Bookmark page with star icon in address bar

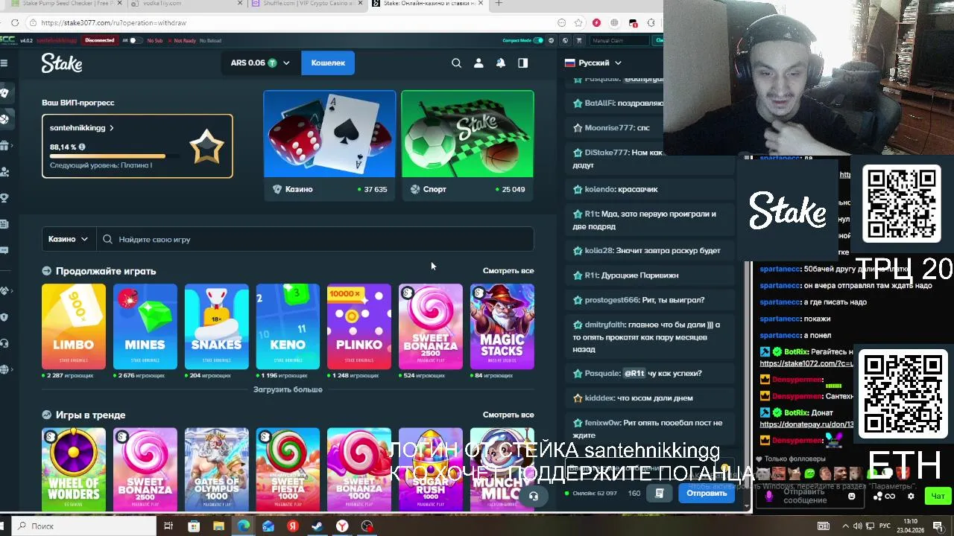(x=578, y=23)
